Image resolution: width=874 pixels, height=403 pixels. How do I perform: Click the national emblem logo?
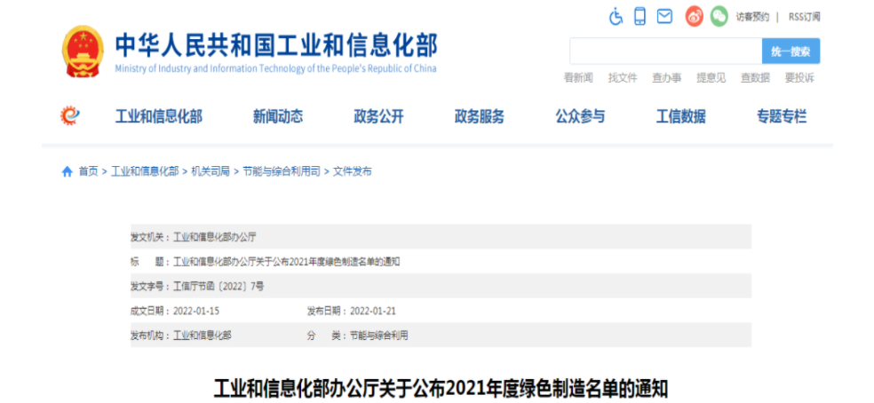tap(83, 51)
